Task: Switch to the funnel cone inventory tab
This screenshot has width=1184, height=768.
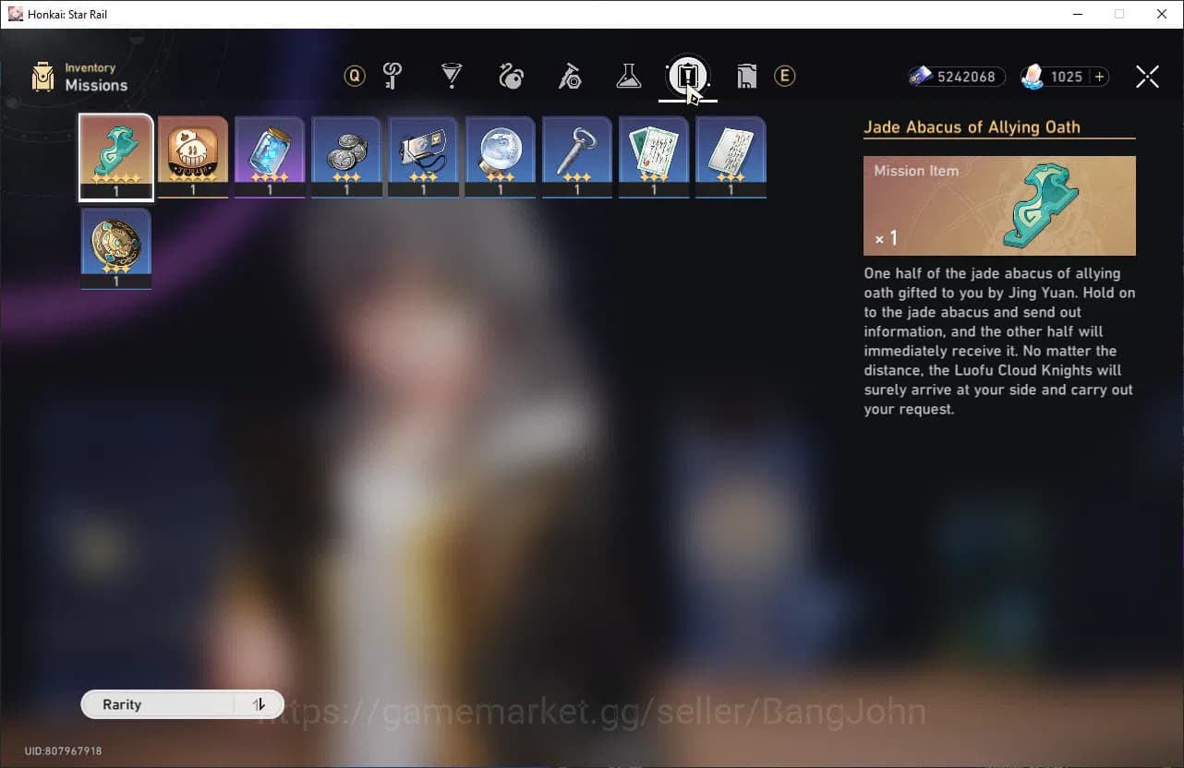Action: point(452,76)
